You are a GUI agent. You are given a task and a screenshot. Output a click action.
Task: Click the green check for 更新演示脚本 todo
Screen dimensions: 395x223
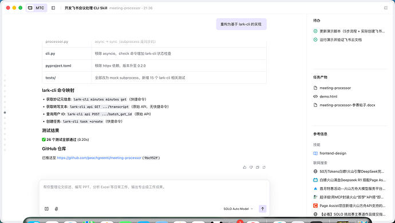pos(315,31)
